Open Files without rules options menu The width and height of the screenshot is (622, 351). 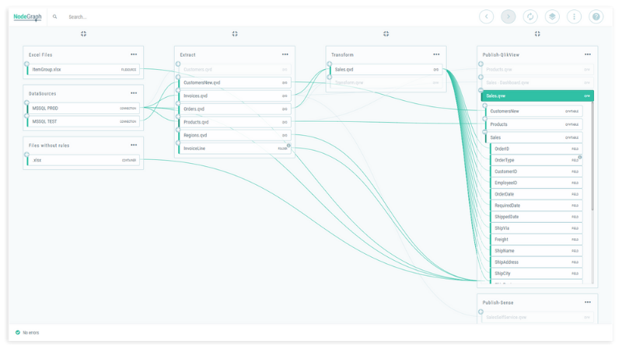click(x=134, y=145)
